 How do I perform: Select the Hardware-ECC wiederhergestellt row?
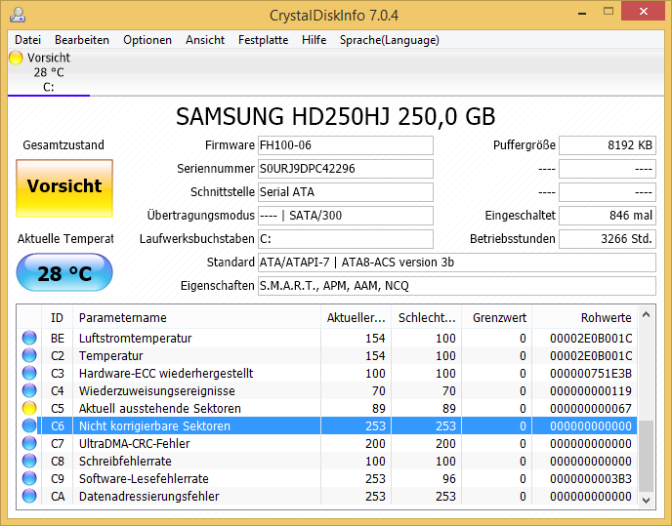[327, 373]
